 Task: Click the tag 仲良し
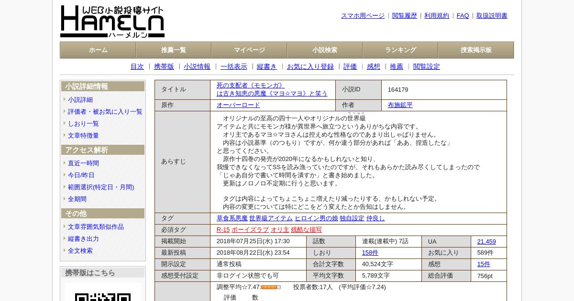tap(375, 218)
